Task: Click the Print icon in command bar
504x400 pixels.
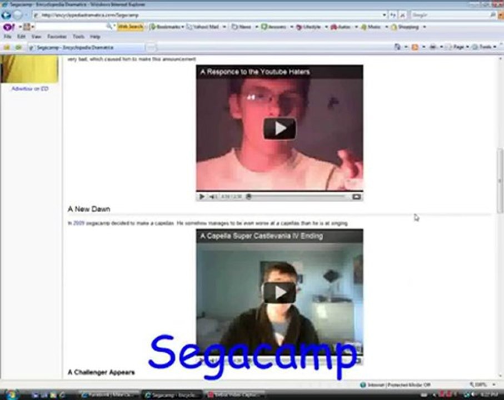Action: tap(433, 47)
